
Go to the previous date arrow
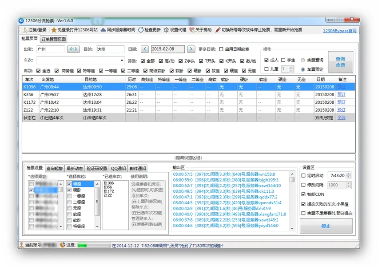[145, 49]
